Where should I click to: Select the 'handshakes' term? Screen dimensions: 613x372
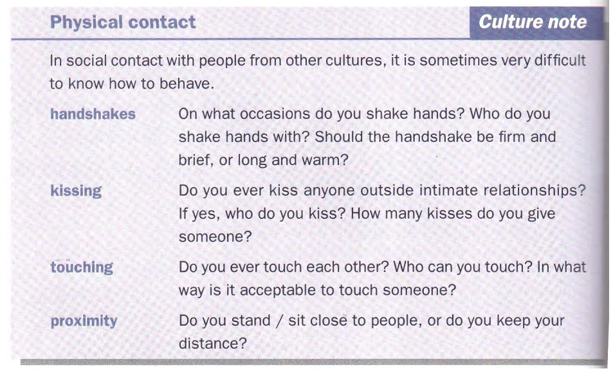coord(93,114)
